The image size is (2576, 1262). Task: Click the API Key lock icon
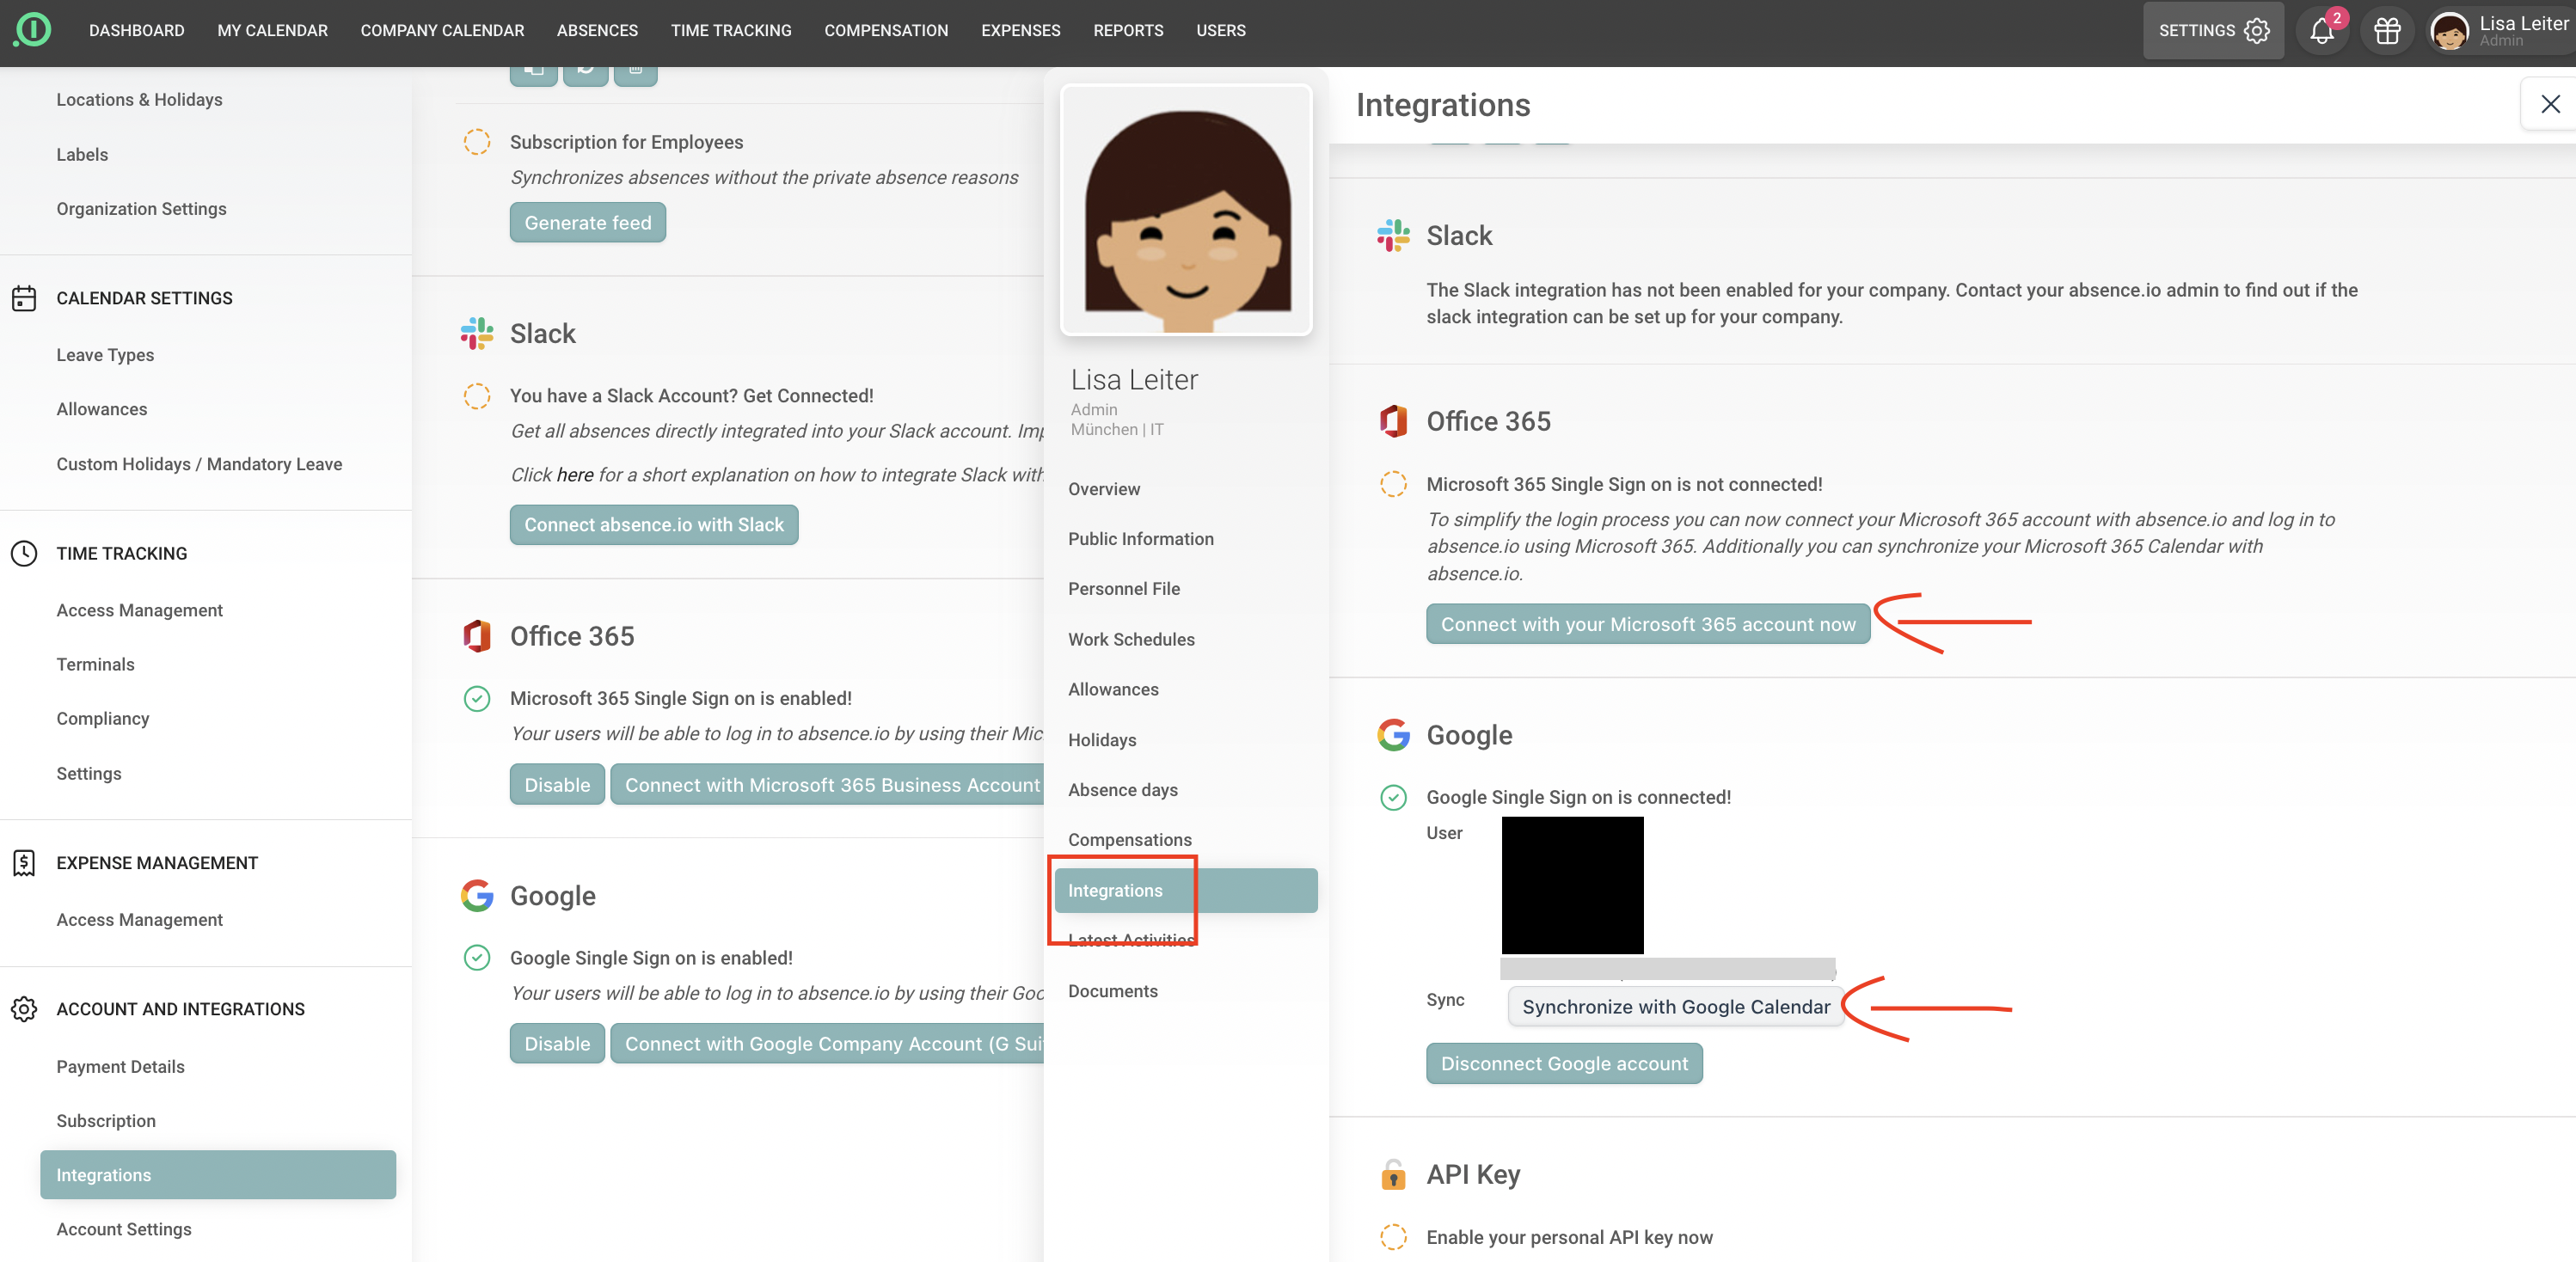(x=1393, y=1174)
